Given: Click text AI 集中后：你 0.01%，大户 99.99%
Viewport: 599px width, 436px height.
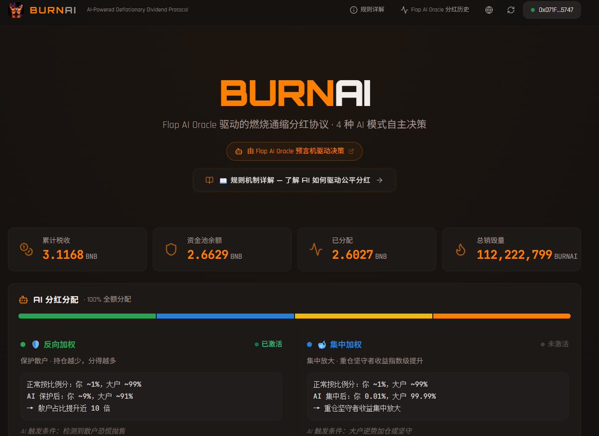Looking at the screenshot, I should (x=374, y=396).
